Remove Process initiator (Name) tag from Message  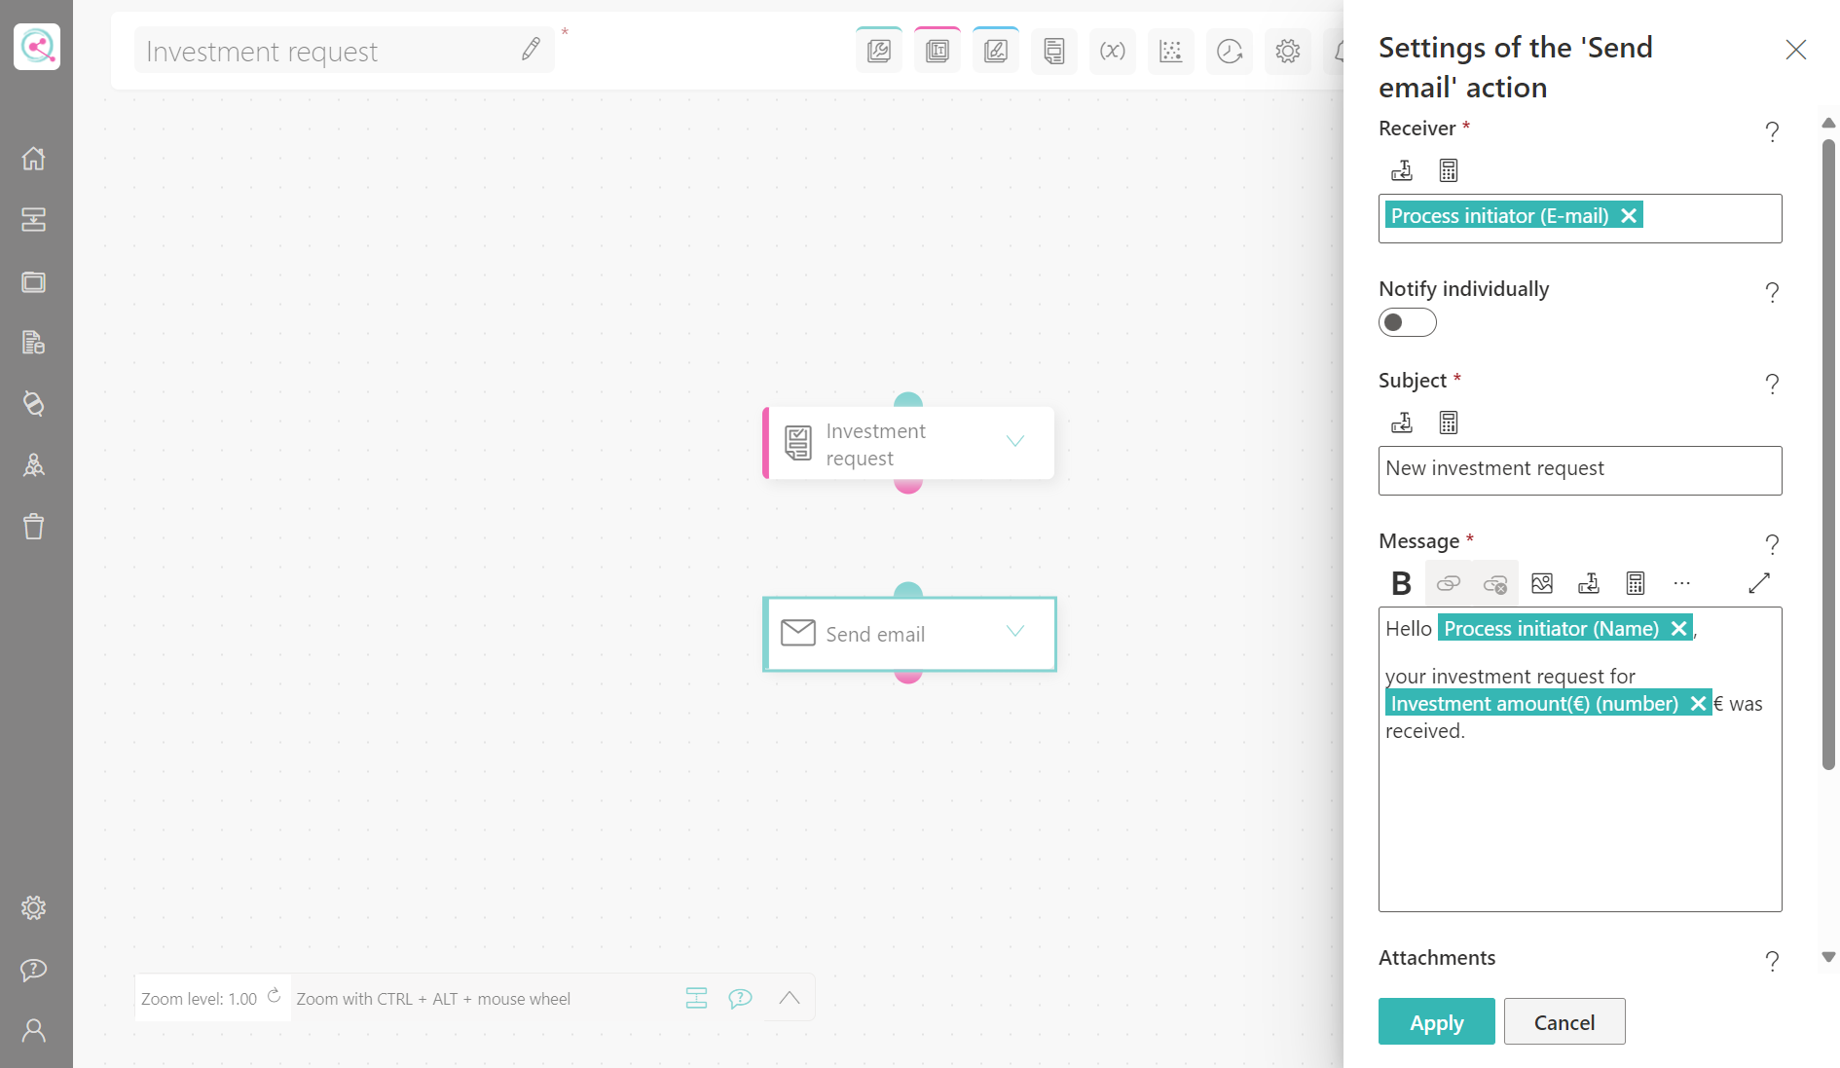1679,629
